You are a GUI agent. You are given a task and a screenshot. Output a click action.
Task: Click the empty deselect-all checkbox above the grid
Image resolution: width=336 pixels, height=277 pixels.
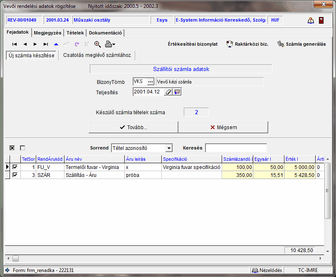click(22, 148)
